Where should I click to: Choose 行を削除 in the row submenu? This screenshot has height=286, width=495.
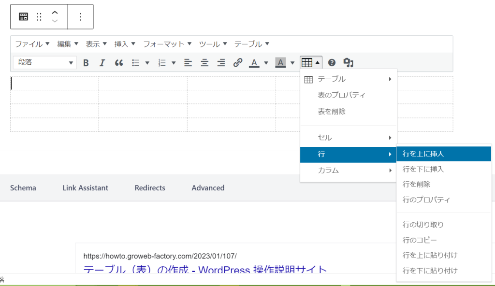click(416, 184)
